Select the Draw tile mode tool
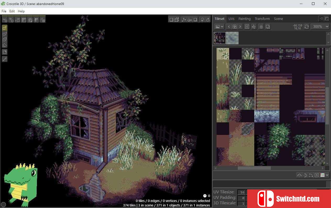Viewport: 331px width, 208px height. [5, 28]
